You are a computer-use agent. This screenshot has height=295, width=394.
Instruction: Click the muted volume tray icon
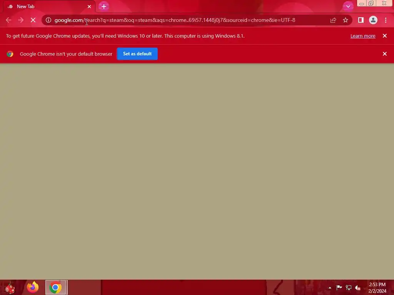(x=358, y=288)
